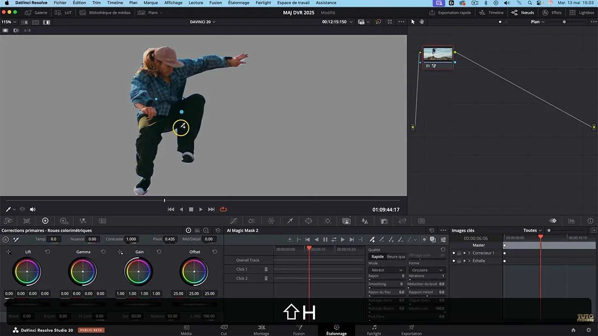Image resolution: width=598 pixels, height=336 pixels.
Task: Open the Tracker palette icon
Action: pyautogui.click(x=327, y=221)
